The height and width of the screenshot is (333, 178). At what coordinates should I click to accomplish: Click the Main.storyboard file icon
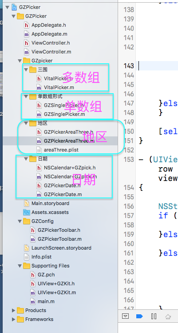[x=27, y=203]
